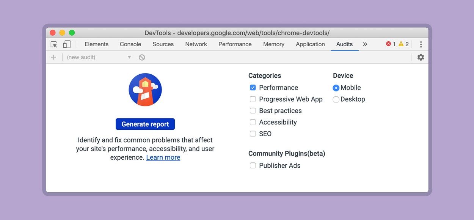474x220 pixels.
Task: Select the inspect element picker icon
Action: coord(54,44)
